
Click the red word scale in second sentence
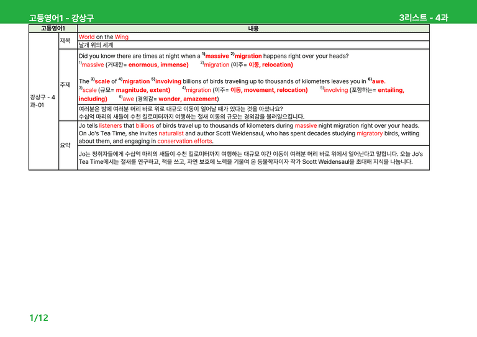(x=102, y=81)
